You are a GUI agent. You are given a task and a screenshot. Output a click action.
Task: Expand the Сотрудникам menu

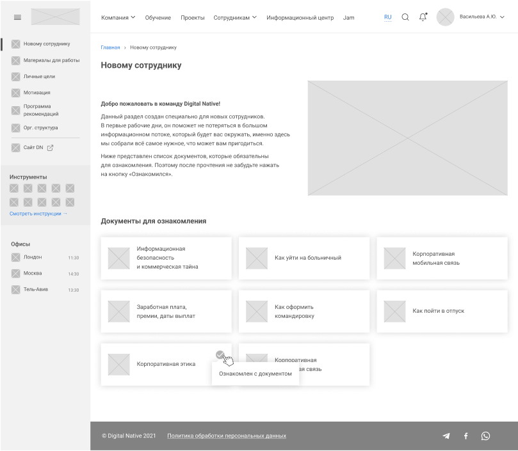235,17
